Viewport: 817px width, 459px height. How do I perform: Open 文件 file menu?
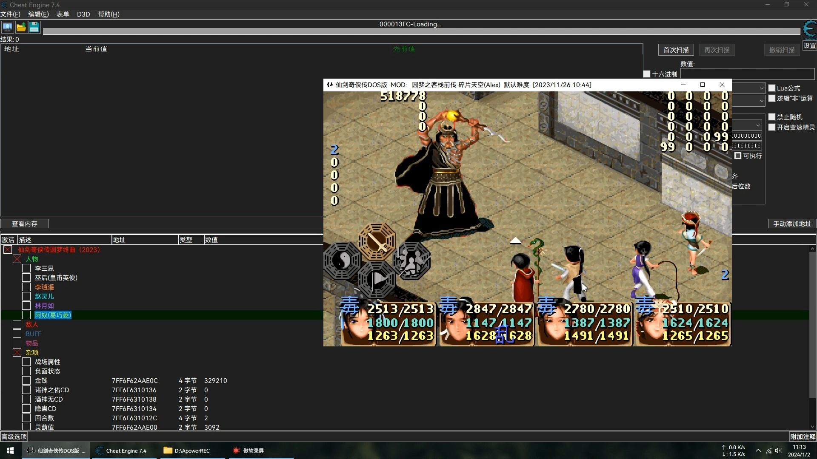11,14
